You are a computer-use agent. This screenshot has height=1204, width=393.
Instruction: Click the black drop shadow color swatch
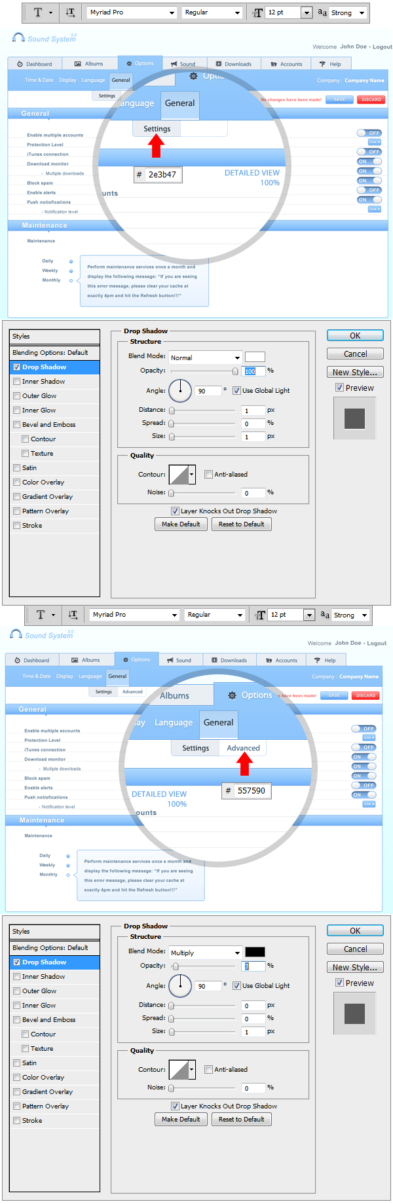click(x=255, y=952)
